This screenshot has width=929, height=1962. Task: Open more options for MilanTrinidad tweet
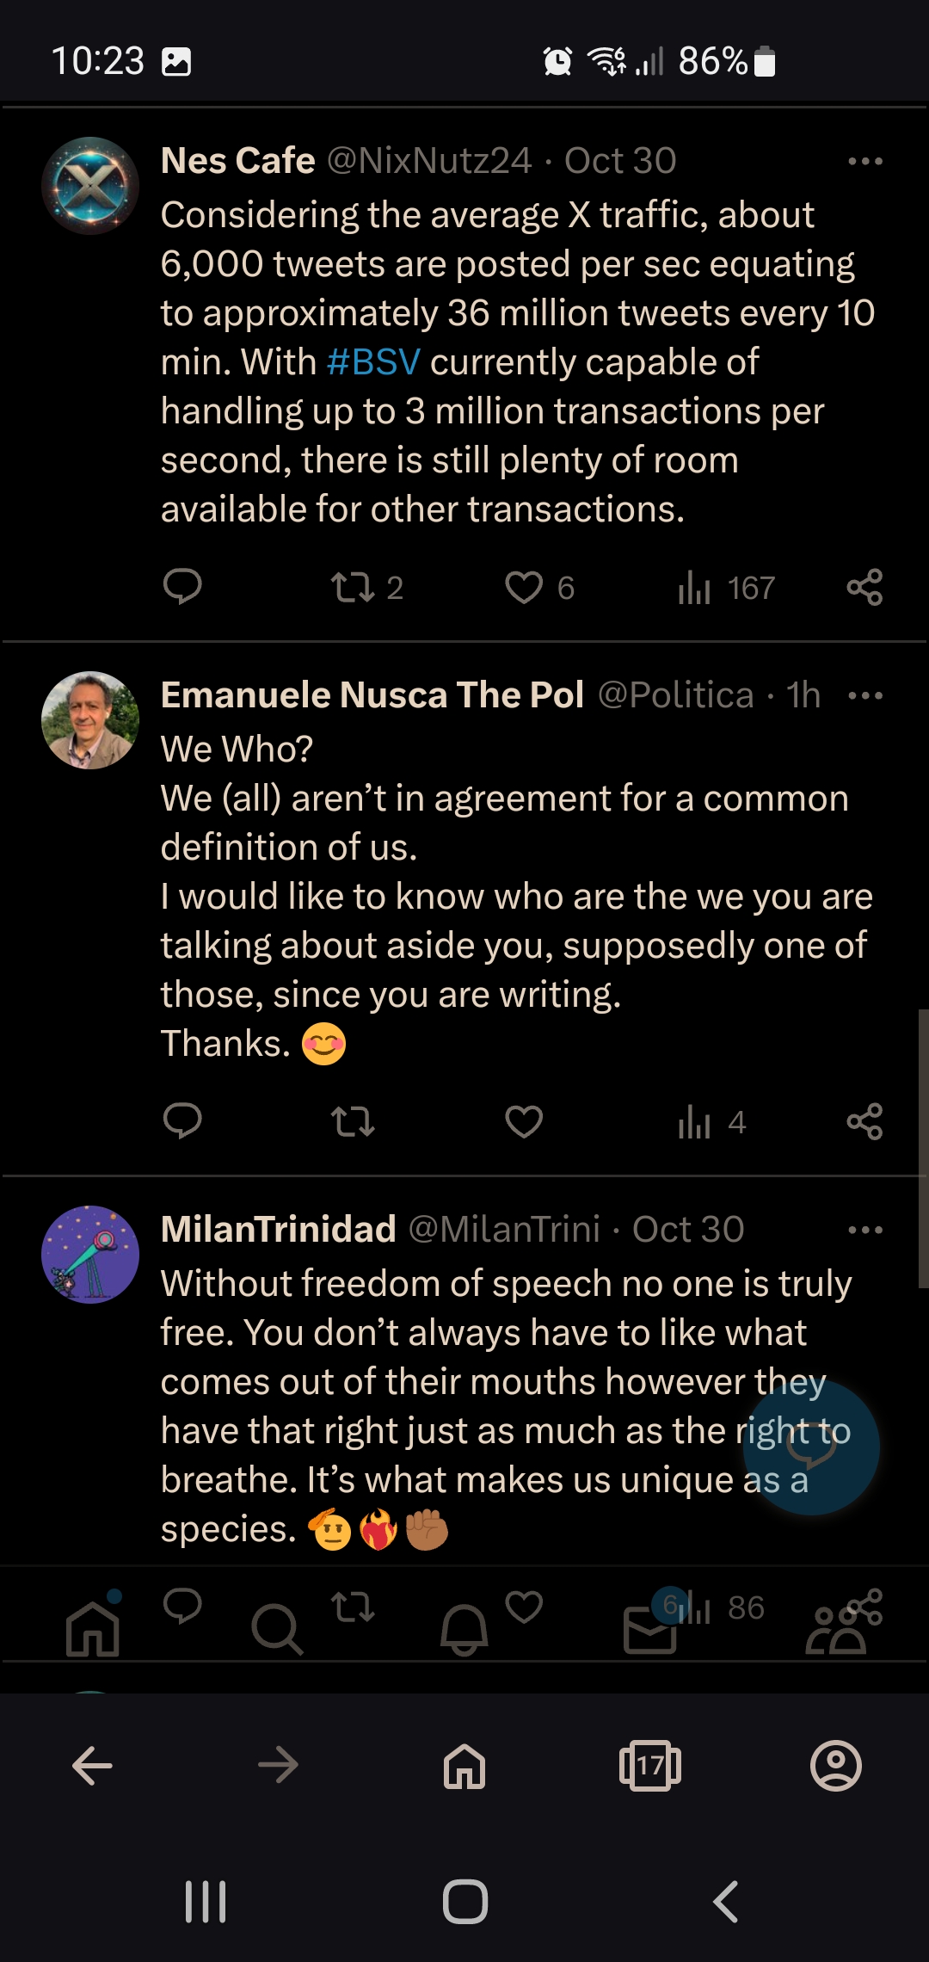(865, 1230)
